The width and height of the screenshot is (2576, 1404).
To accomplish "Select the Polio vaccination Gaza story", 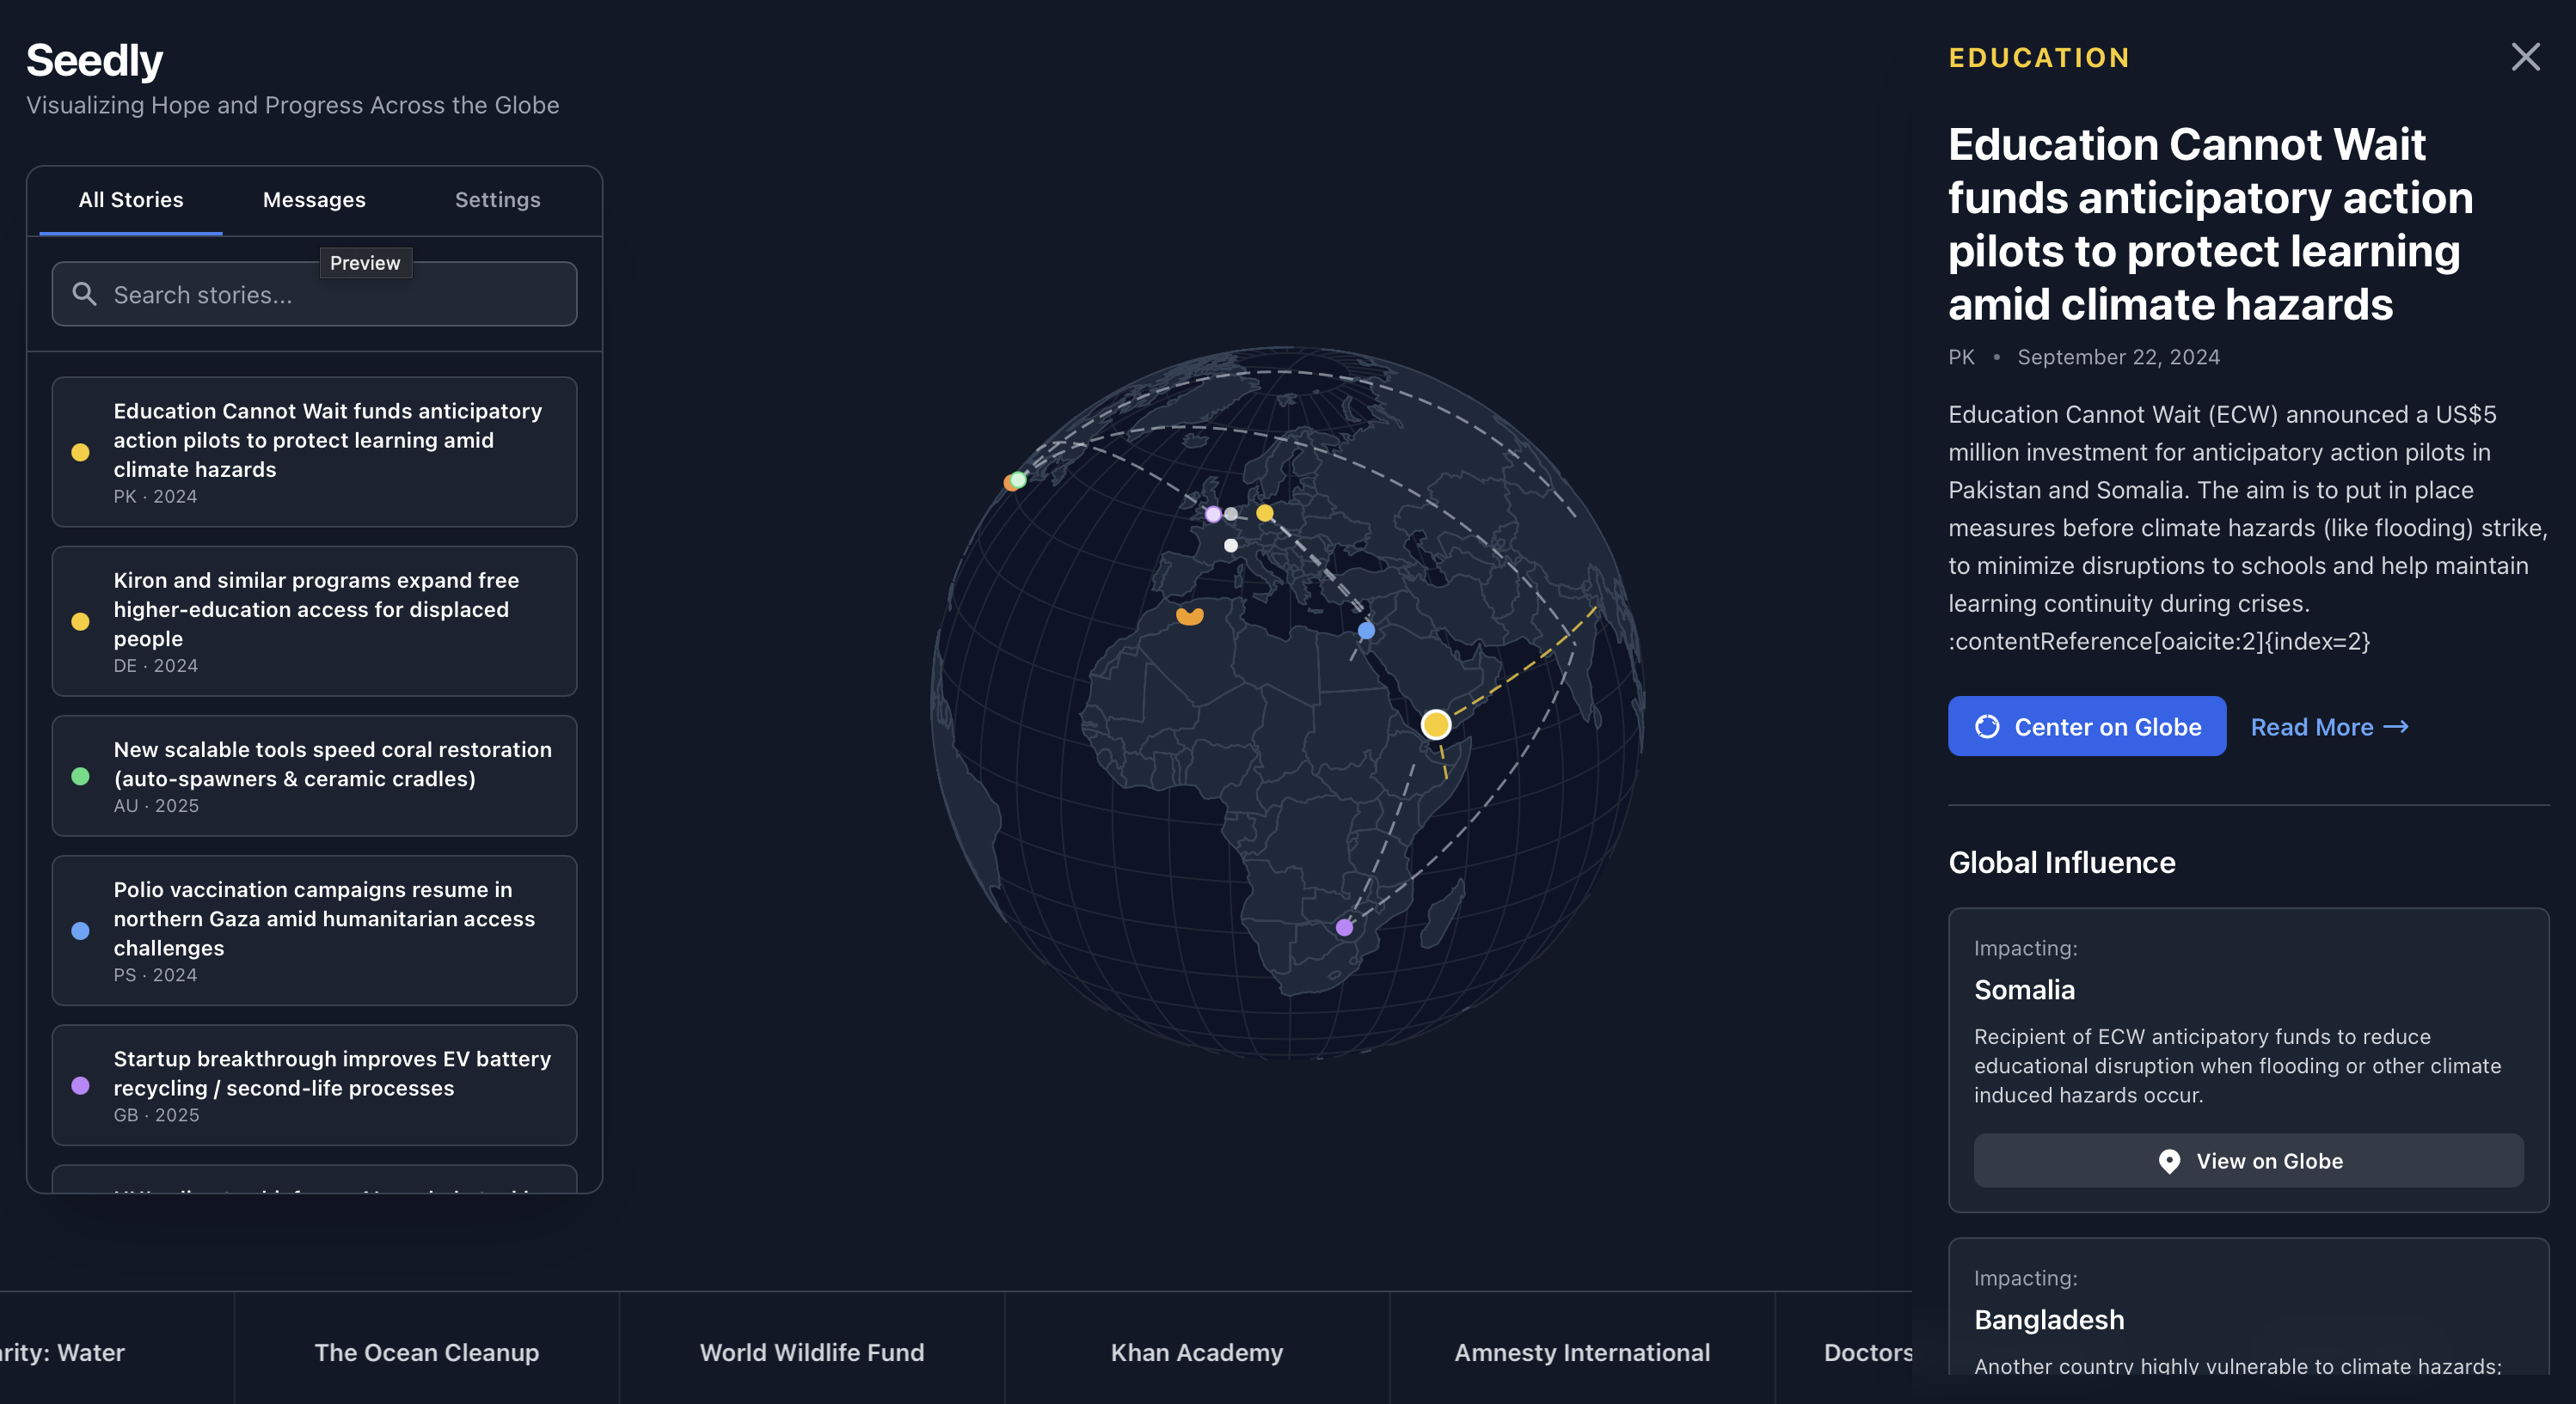I will pyautogui.click(x=314, y=931).
